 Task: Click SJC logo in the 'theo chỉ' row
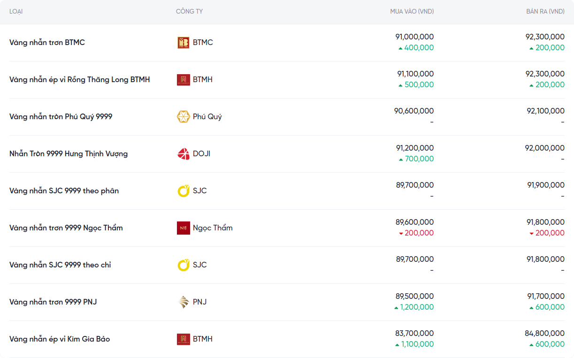tap(183, 265)
